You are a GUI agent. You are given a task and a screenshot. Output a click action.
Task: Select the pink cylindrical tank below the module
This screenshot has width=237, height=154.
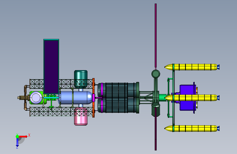tap(81, 116)
